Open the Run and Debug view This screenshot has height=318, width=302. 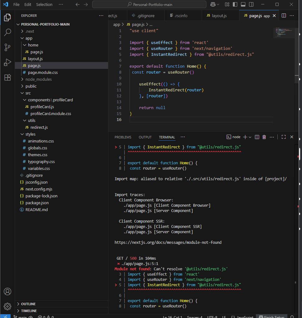(x=7, y=62)
